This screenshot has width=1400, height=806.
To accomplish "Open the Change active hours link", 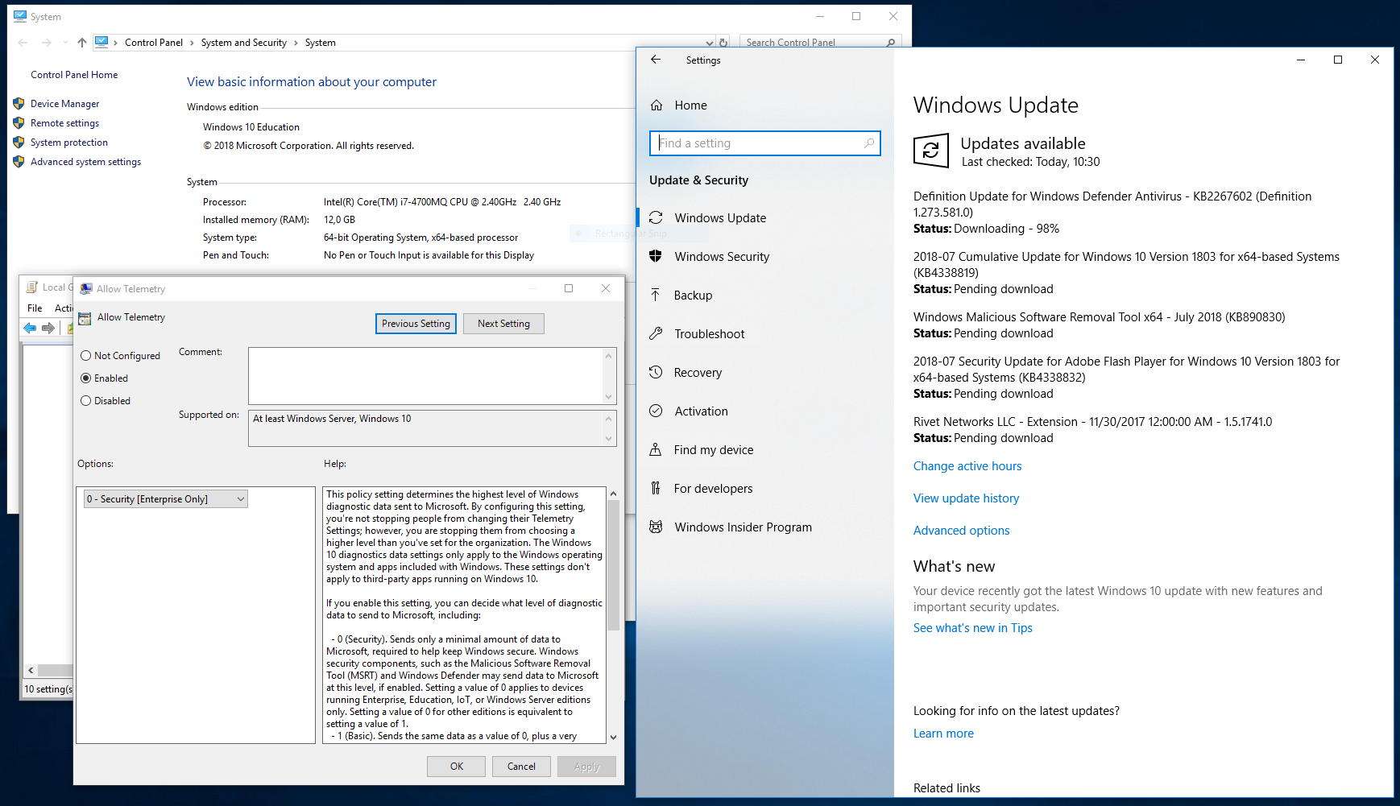I will (967, 466).
